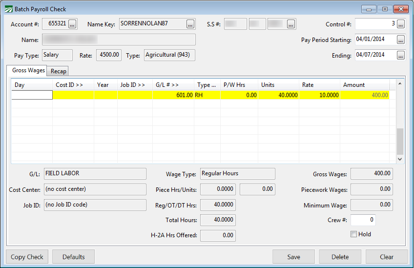Click the Rate field 4500.00

coord(109,55)
